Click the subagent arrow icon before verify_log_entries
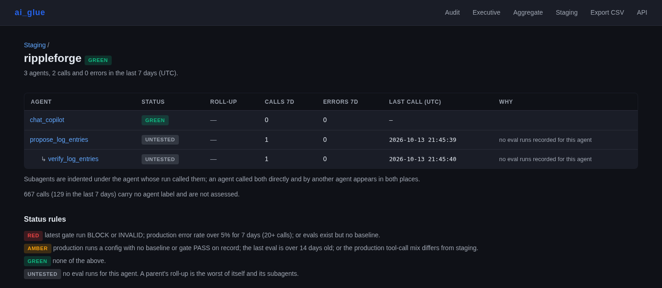662x288 pixels. coord(44,159)
